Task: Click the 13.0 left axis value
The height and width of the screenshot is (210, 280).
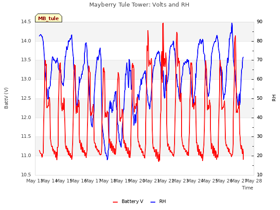Action: (26, 79)
